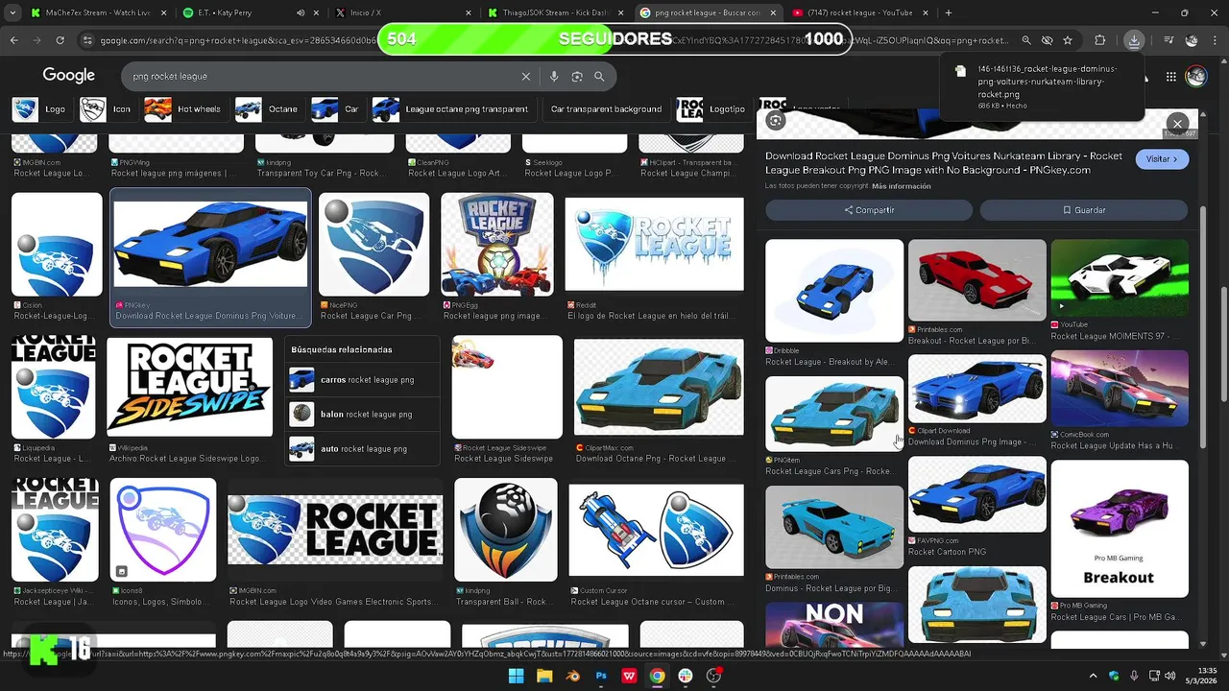Select related search auto rocket league png
This screenshot has height=691, width=1229.
(x=363, y=448)
